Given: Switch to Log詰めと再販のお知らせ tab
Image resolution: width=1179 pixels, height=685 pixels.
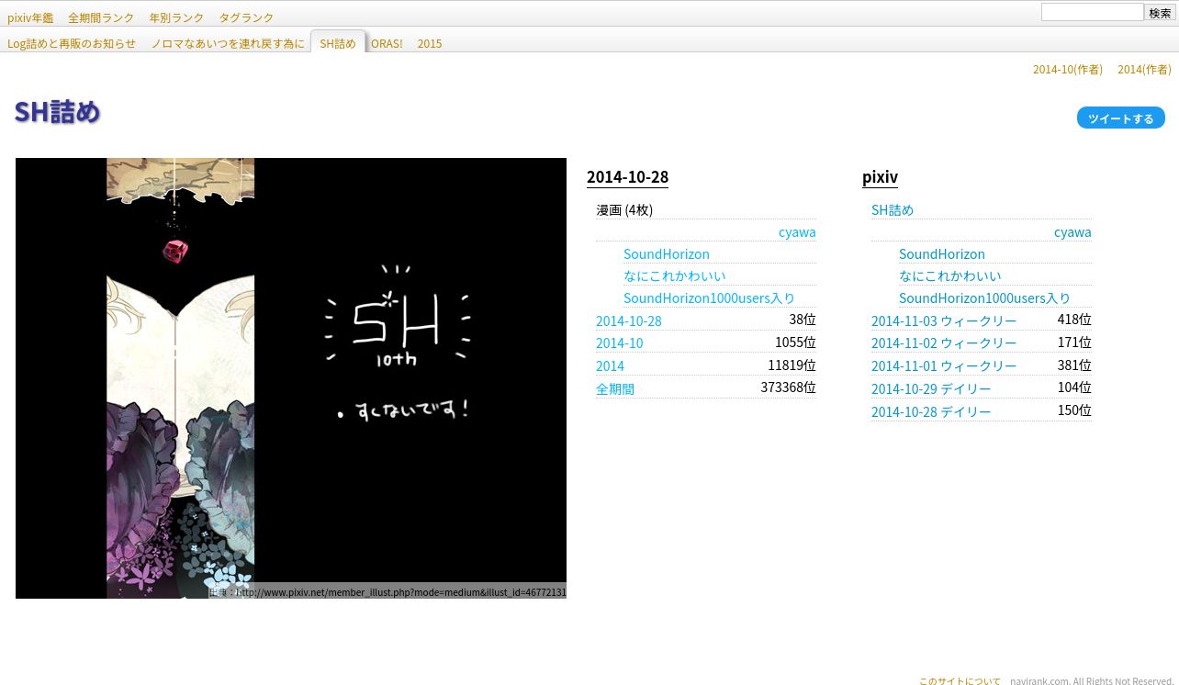Looking at the screenshot, I should (x=72, y=43).
